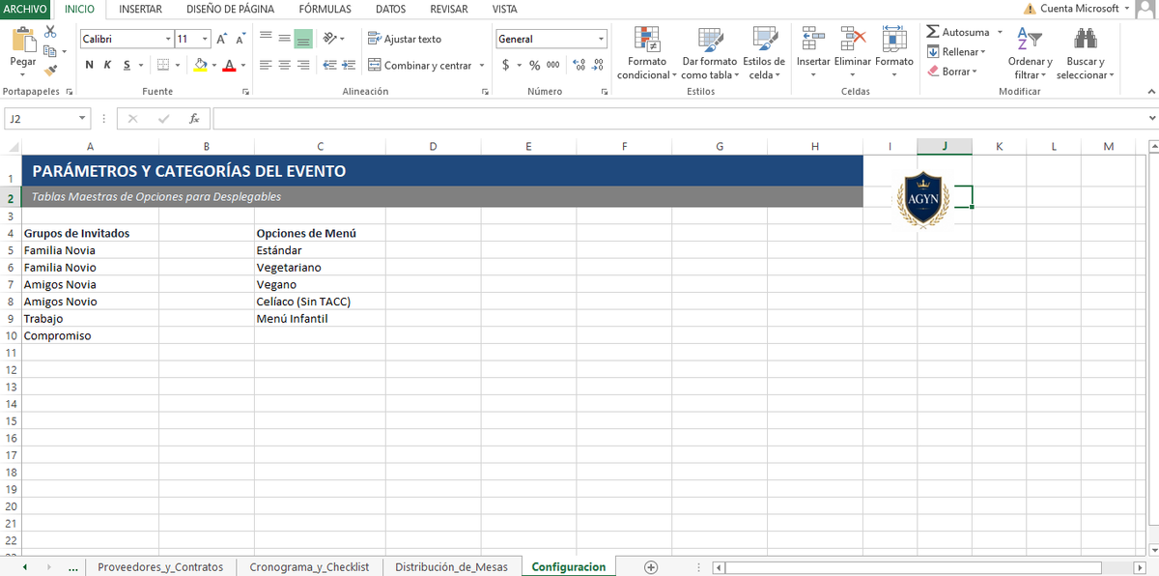The height and width of the screenshot is (576, 1159).
Task: Click the increase indent icon
Action: (348, 65)
